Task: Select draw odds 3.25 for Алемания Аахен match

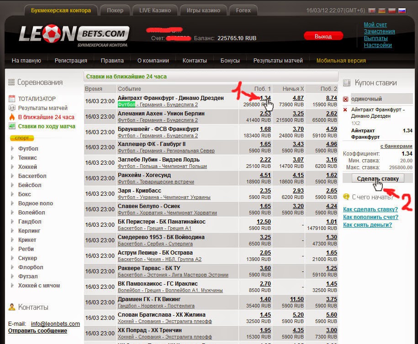Action: click(298, 114)
